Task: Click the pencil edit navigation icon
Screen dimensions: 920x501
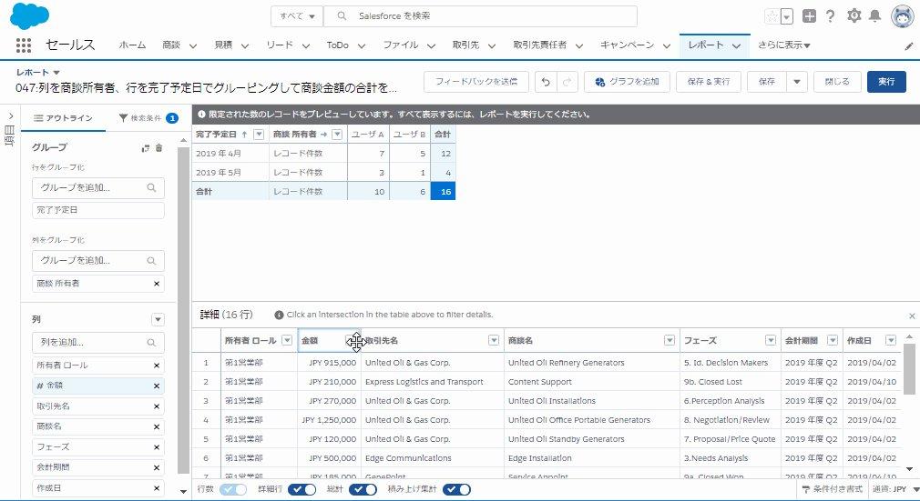Action: click(909, 46)
